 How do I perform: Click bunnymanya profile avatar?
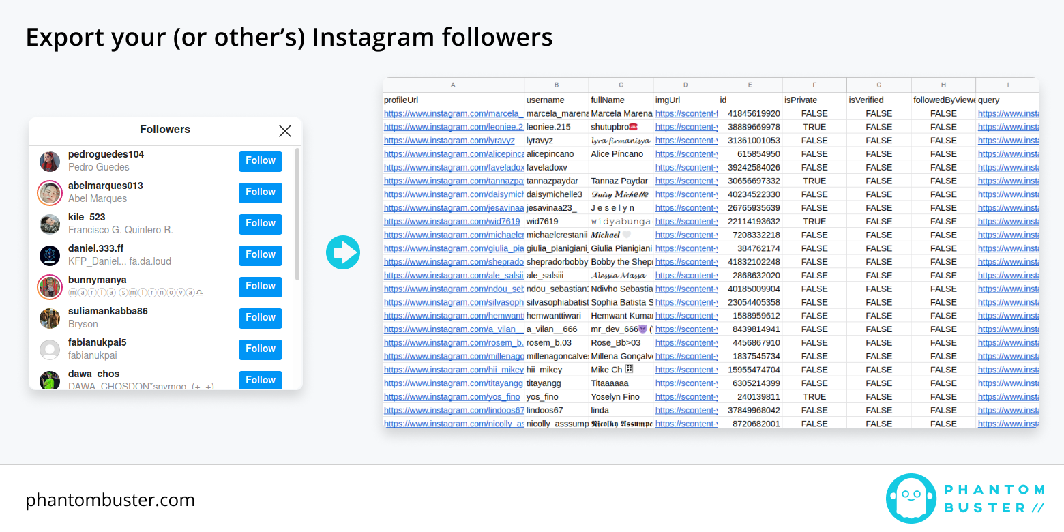point(50,287)
